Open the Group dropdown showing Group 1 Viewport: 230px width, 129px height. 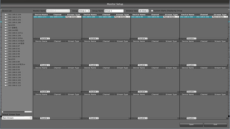pos(84,11)
